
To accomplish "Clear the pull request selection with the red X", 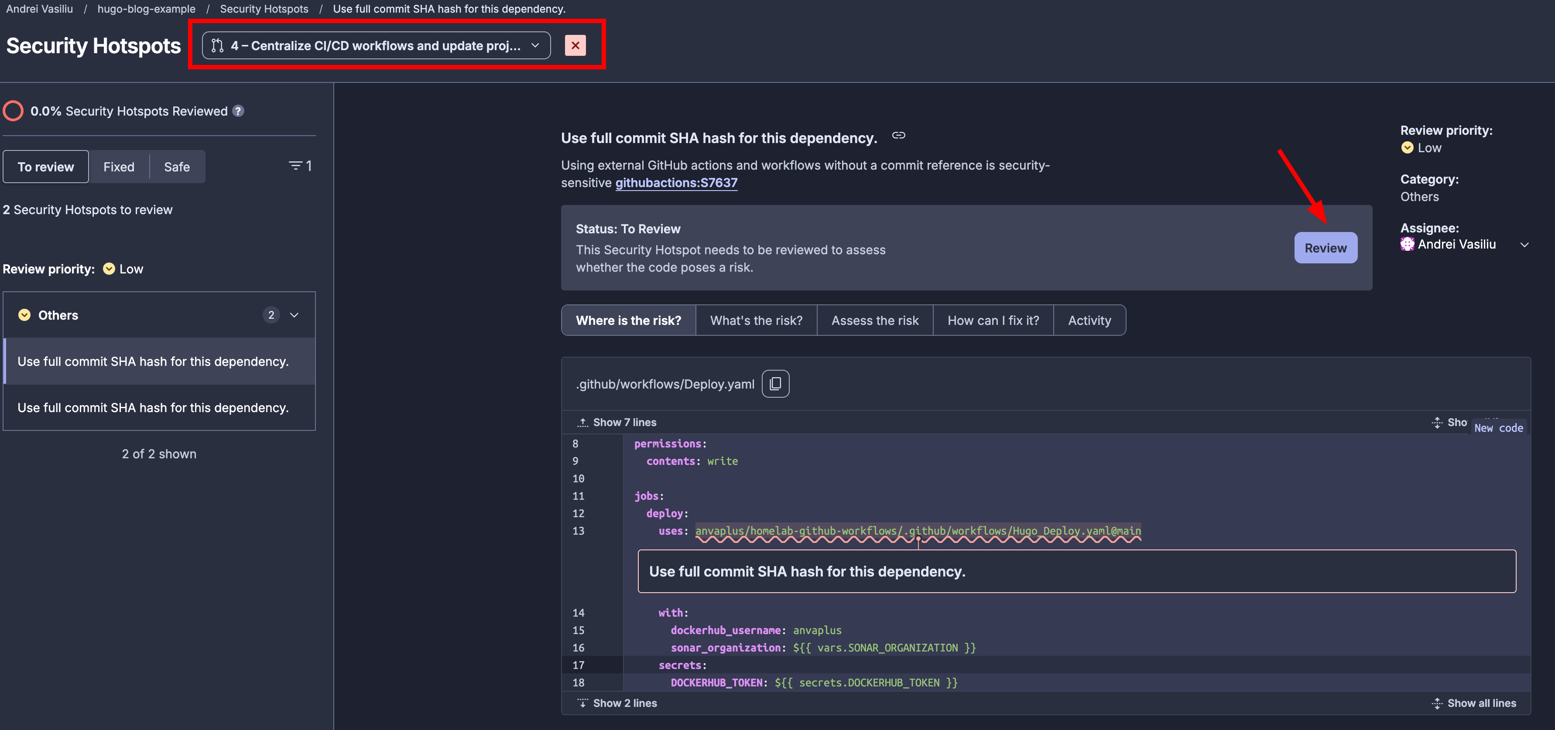I will (x=575, y=45).
